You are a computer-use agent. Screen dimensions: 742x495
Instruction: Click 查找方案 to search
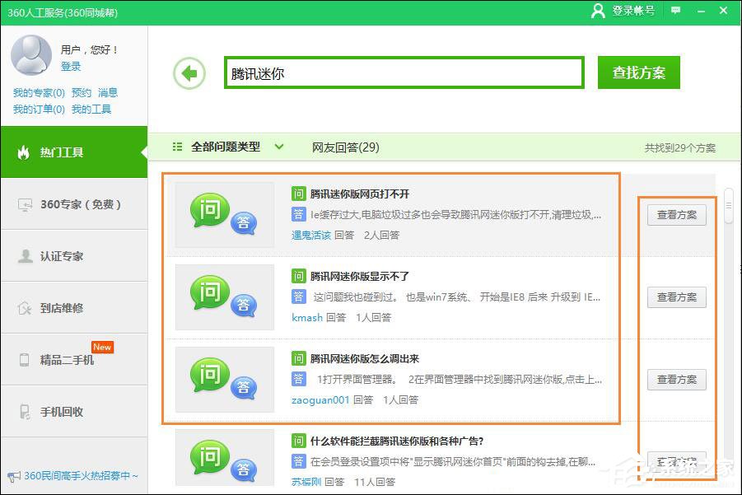pos(637,72)
